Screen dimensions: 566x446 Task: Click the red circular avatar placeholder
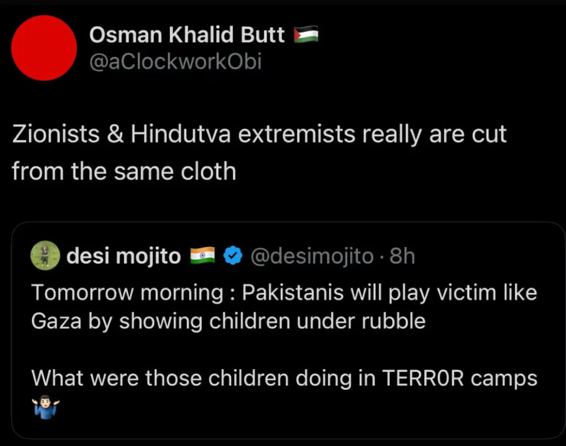44,48
